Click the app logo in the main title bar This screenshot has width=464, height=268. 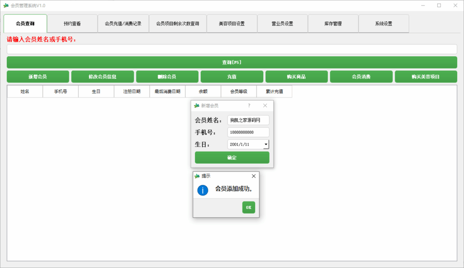[x=6, y=5]
